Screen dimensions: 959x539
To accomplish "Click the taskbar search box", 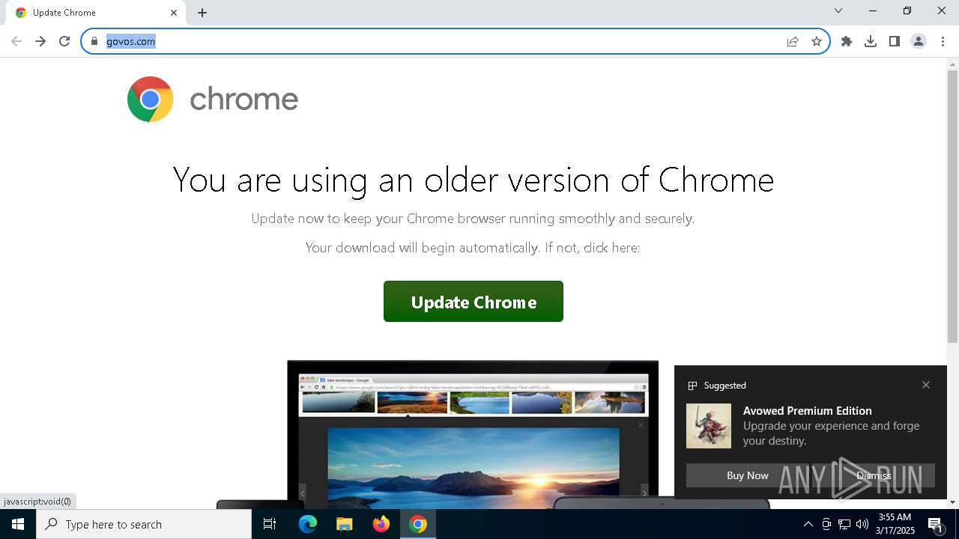I will pos(144,524).
